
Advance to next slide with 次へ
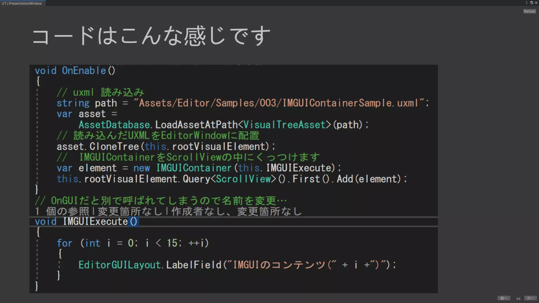(530, 298)
